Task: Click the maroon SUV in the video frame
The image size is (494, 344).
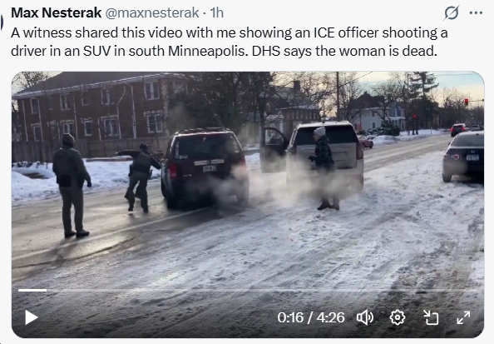Action: 205,167
